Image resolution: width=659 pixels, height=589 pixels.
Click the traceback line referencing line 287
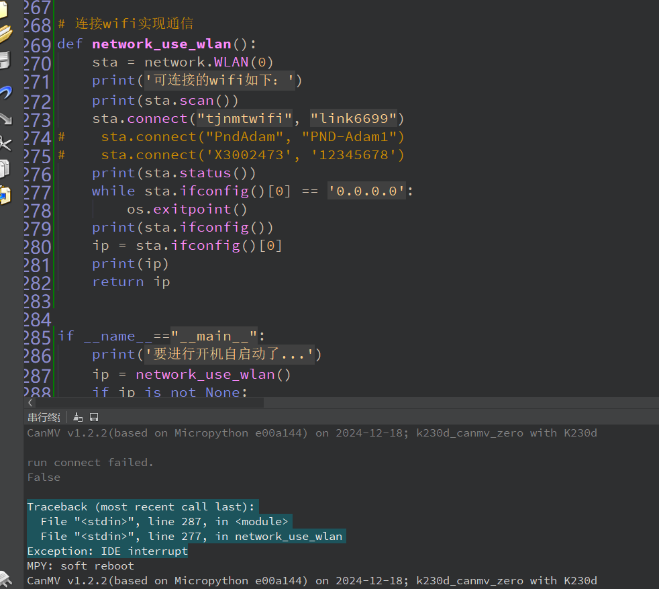click(x=164, y=521)
